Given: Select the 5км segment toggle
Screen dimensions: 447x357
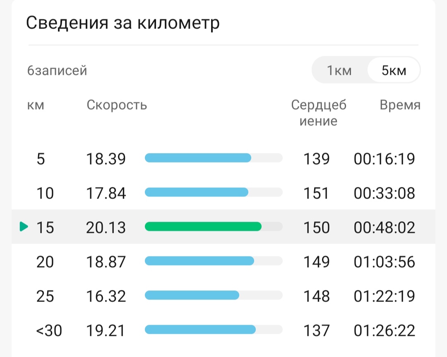Looking at the screenshot, I should tap(394, 70).
